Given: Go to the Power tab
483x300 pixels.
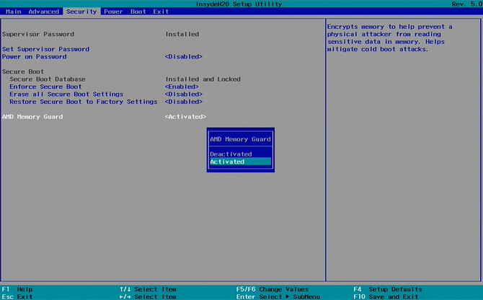Looking at the screenshot, I should tap(113, 12).
